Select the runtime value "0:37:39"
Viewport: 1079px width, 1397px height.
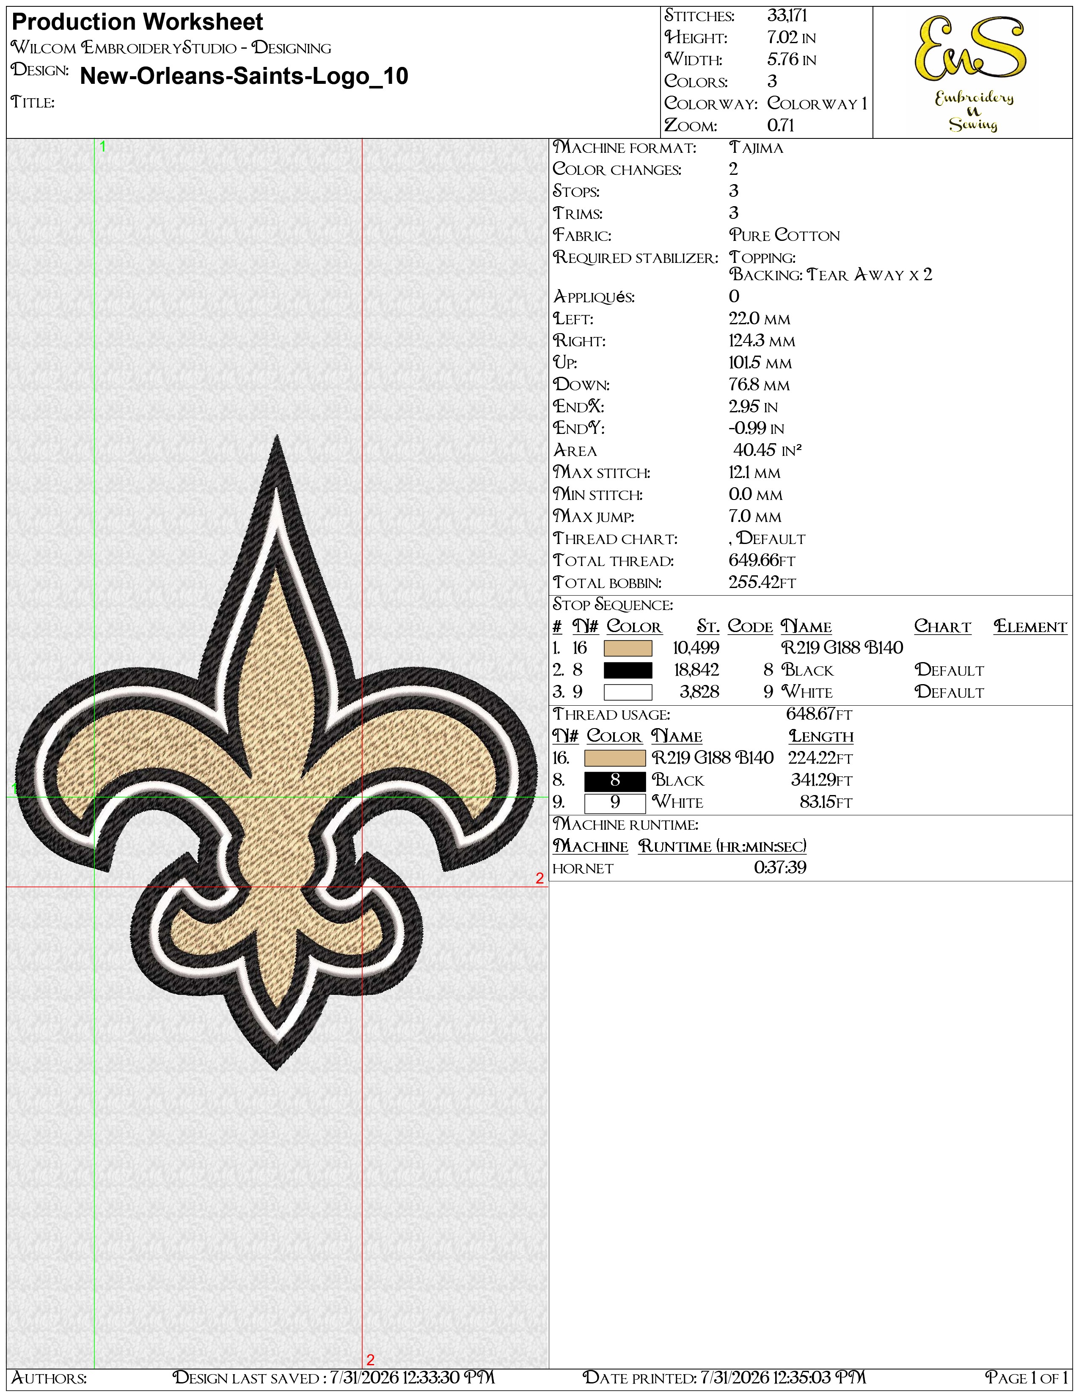(x=780, y=868)
